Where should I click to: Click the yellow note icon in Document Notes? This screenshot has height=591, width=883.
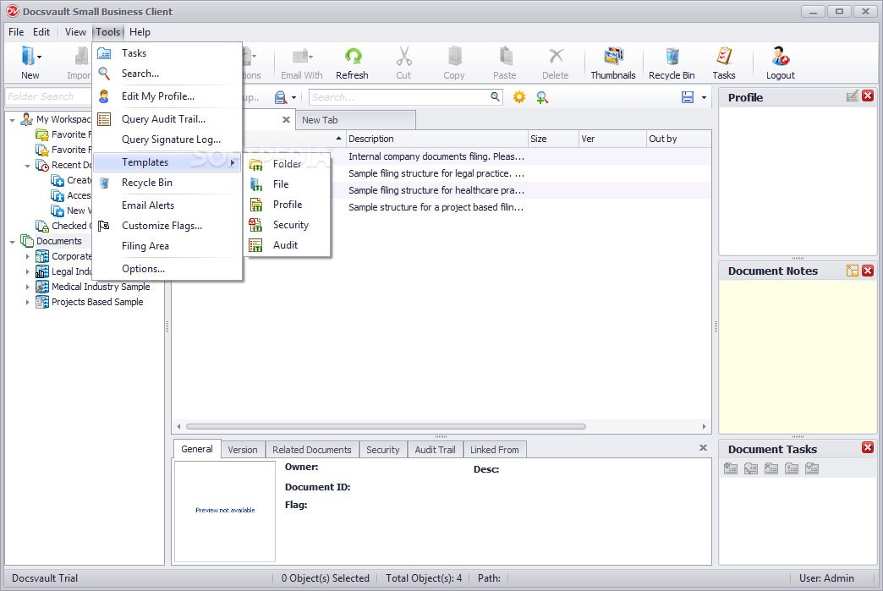(853, 271)
